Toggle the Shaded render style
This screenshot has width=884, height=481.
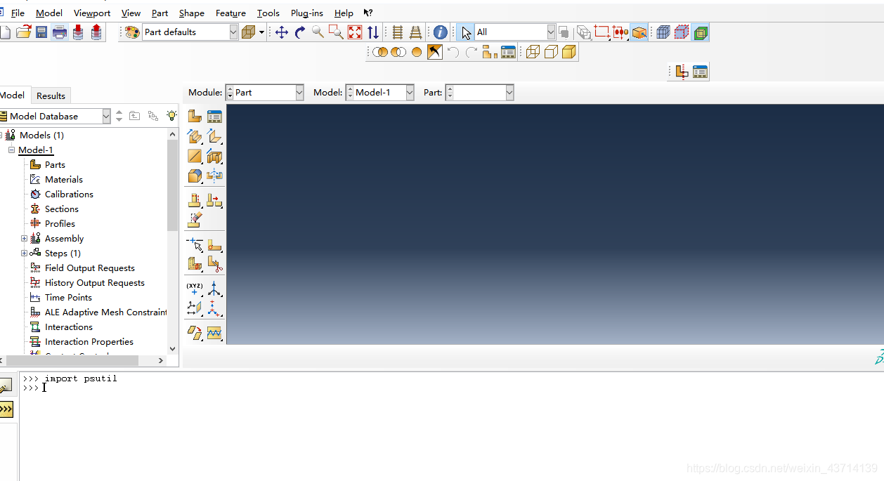tap(568, 52)
